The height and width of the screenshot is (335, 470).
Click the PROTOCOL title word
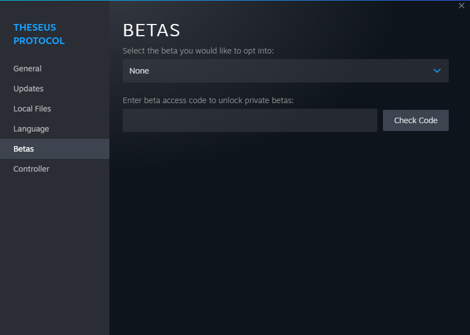click(39, 41)
